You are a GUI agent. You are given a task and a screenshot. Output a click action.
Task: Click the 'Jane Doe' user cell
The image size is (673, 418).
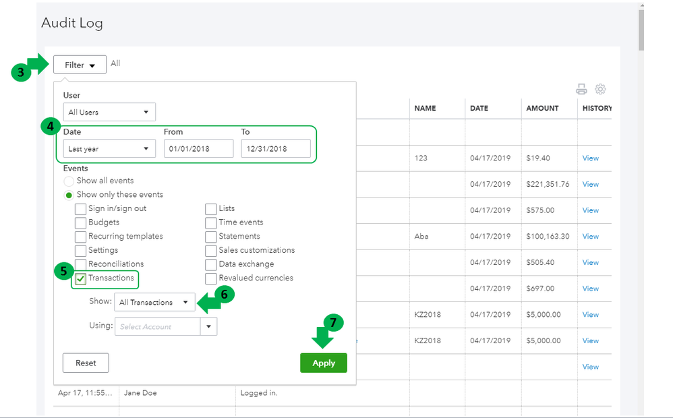[x=140, y=393]
